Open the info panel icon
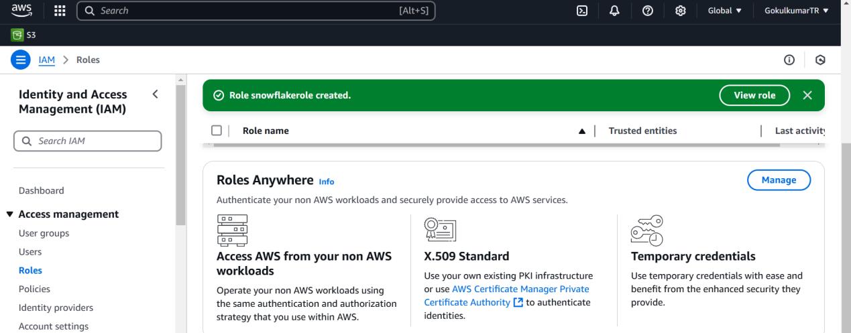This screenshot has height=333, width=851. point(789,60)
